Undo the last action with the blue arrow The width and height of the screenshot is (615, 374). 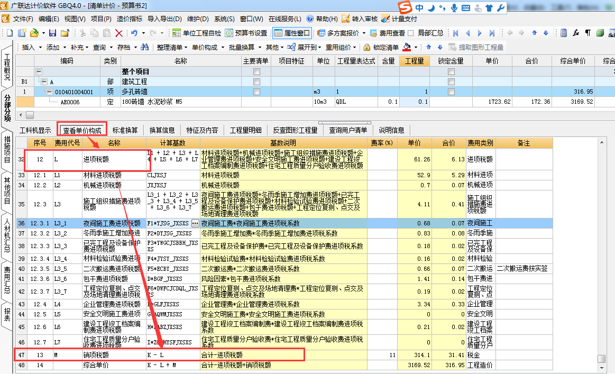coord(134,33)
